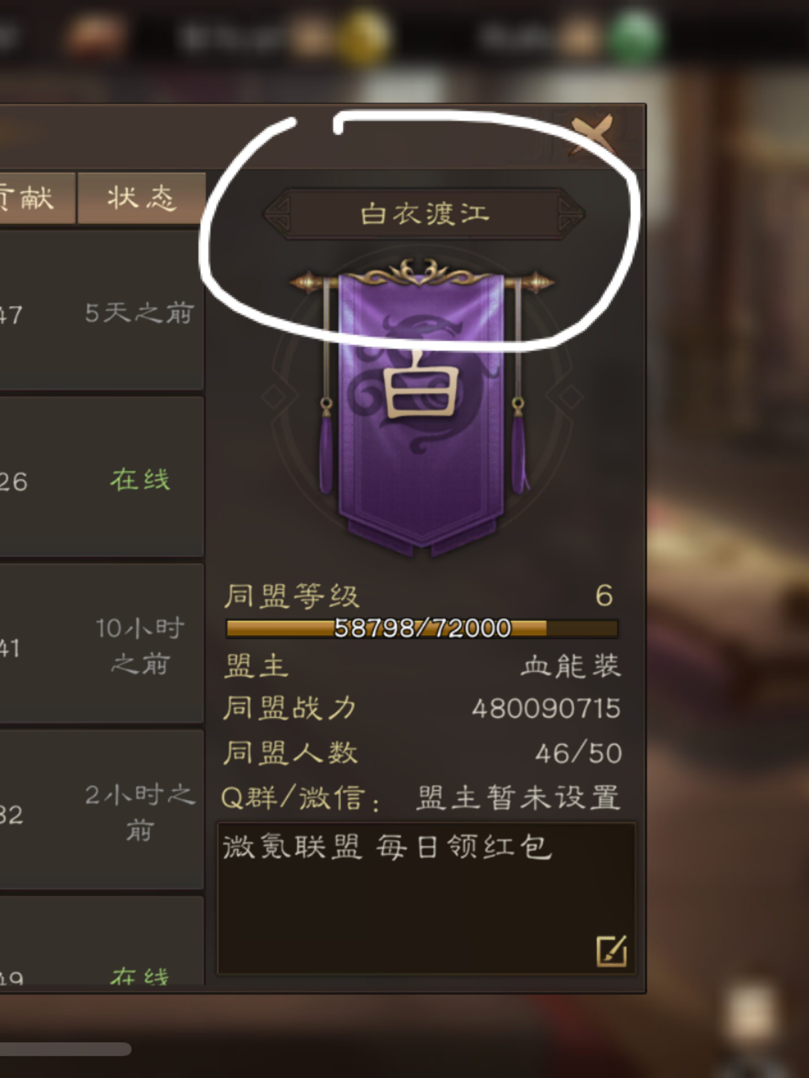Click the Q群/微信 盟主暂未设置 field

coord(421,798)
